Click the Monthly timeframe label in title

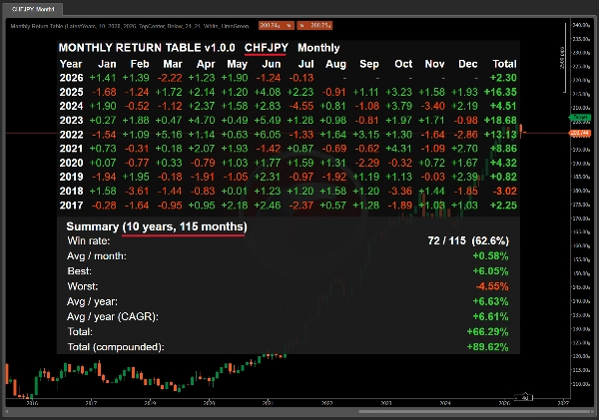click(318, 48)
